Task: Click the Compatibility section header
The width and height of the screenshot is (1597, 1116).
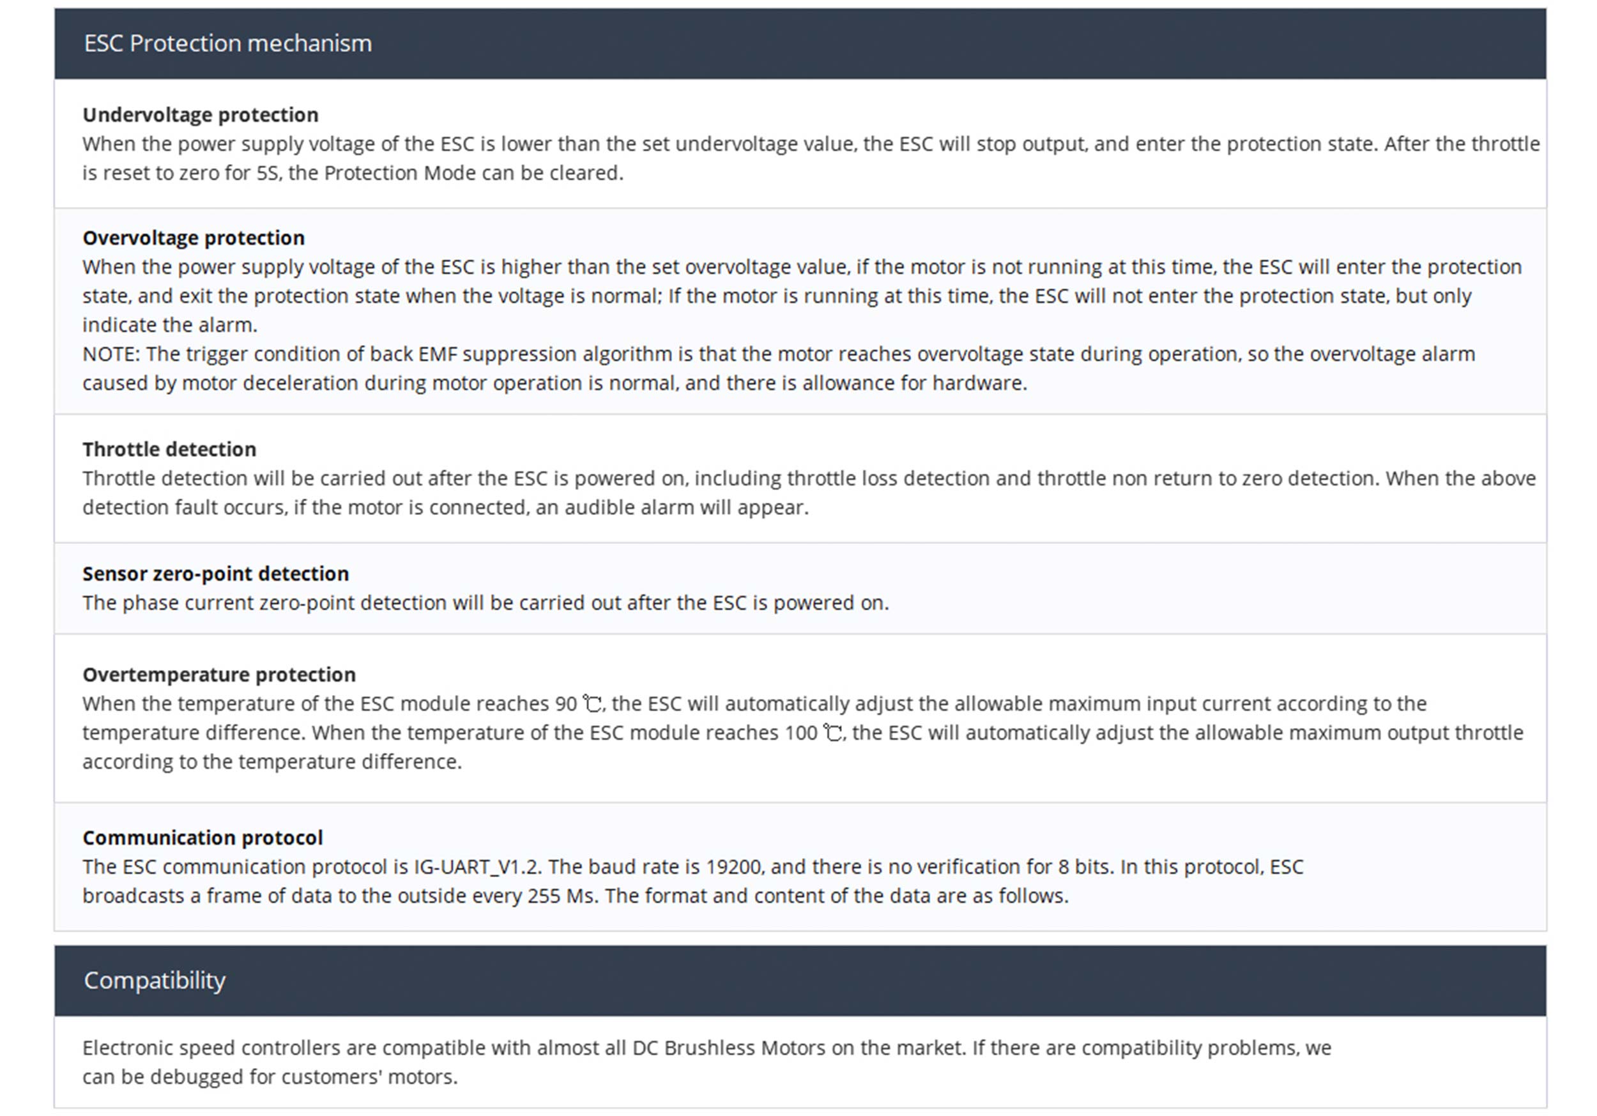Action: (155, 981)
